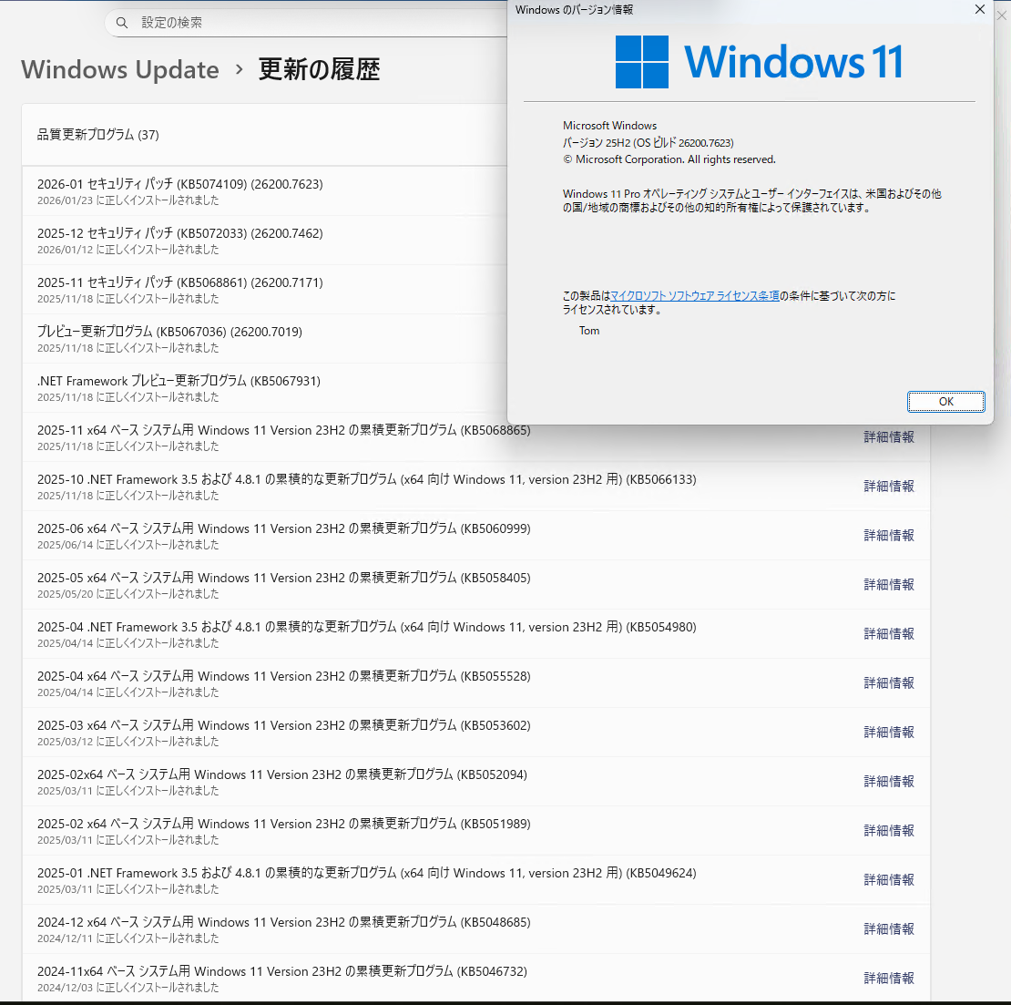Open 詳細情報 for KB5068865 update

point(888,436)
